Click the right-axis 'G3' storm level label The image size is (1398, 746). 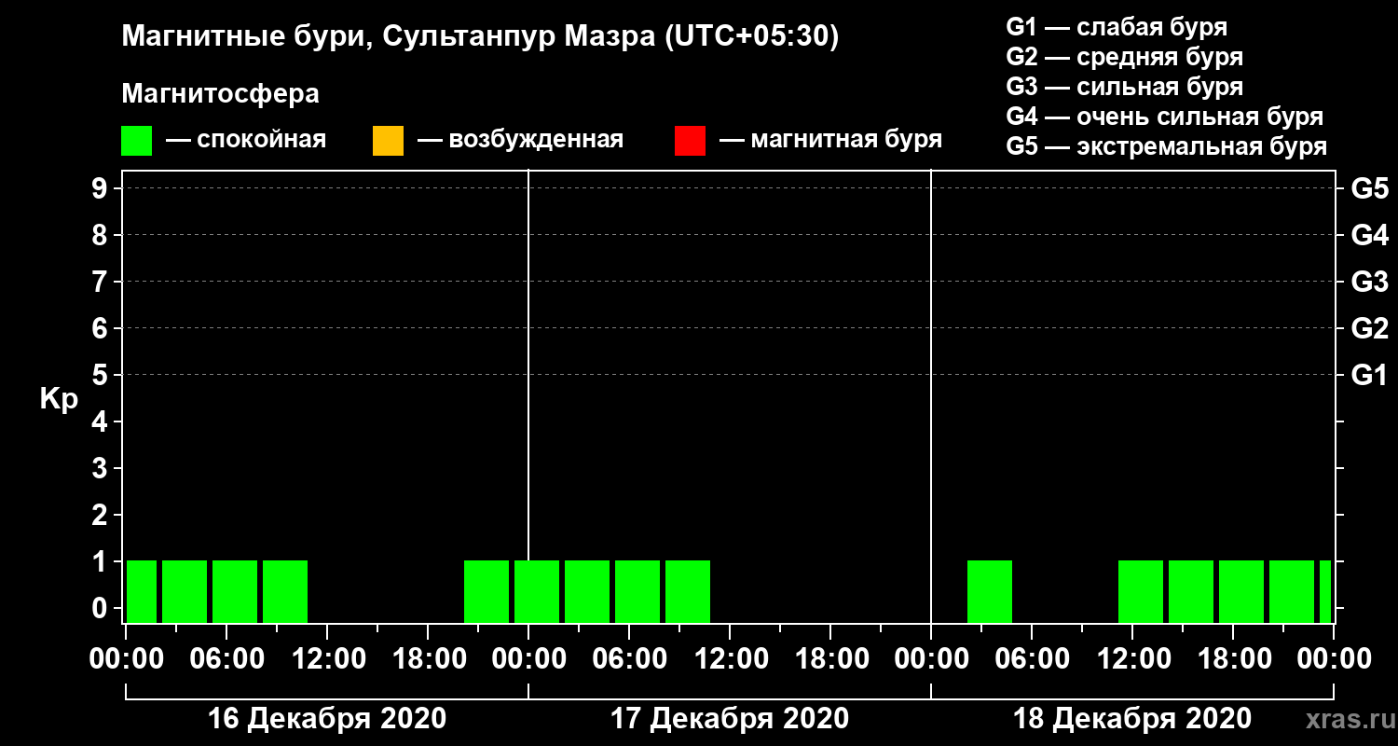pyautogui.click(x=1369, y=282)
